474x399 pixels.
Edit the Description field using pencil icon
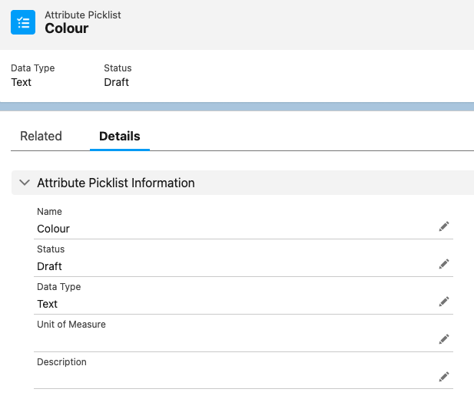pyautogui.click(x=443, y=377)
